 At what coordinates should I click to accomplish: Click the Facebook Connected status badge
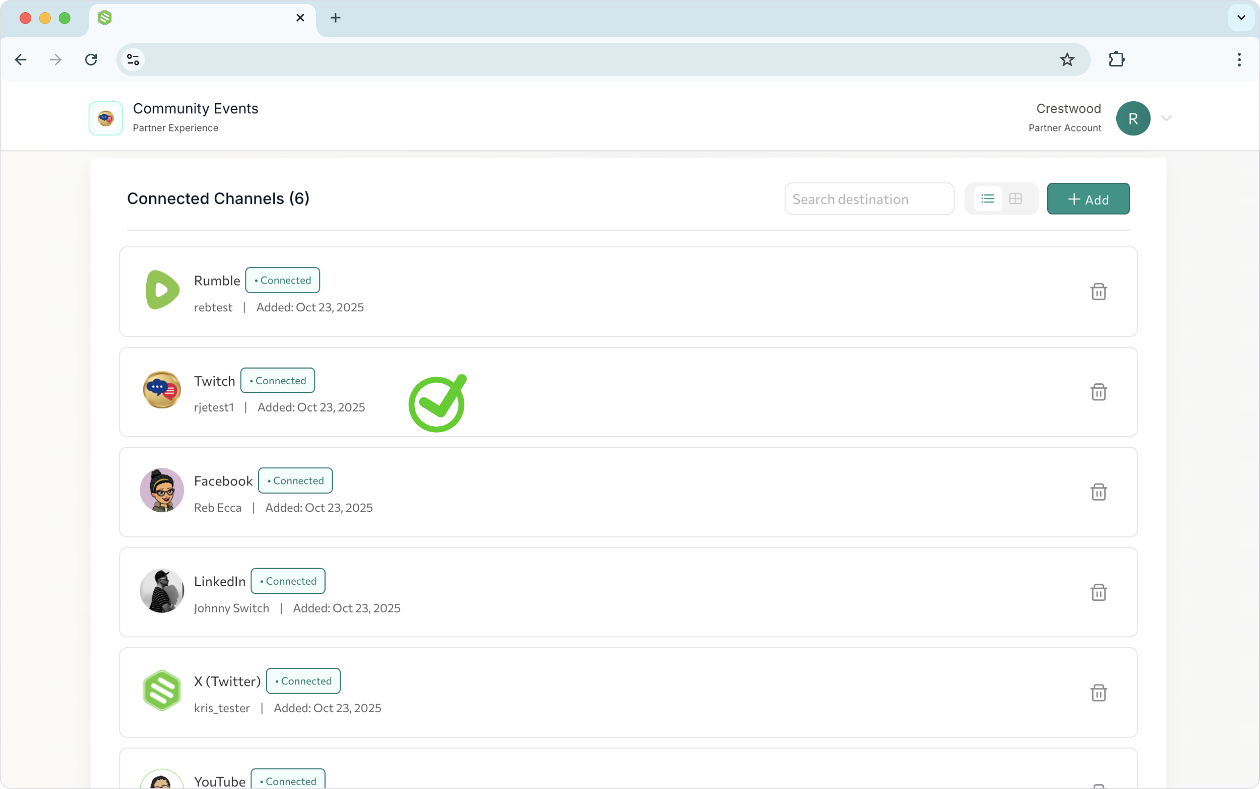click(x=295, y=481)
